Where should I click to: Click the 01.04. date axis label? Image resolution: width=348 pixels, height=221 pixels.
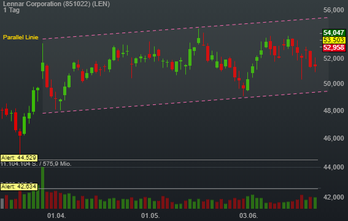coord(56,215)
